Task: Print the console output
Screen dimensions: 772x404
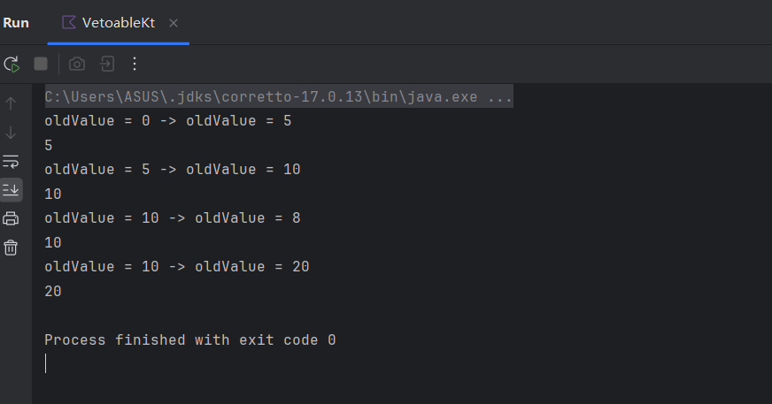Action: [11, 218]
